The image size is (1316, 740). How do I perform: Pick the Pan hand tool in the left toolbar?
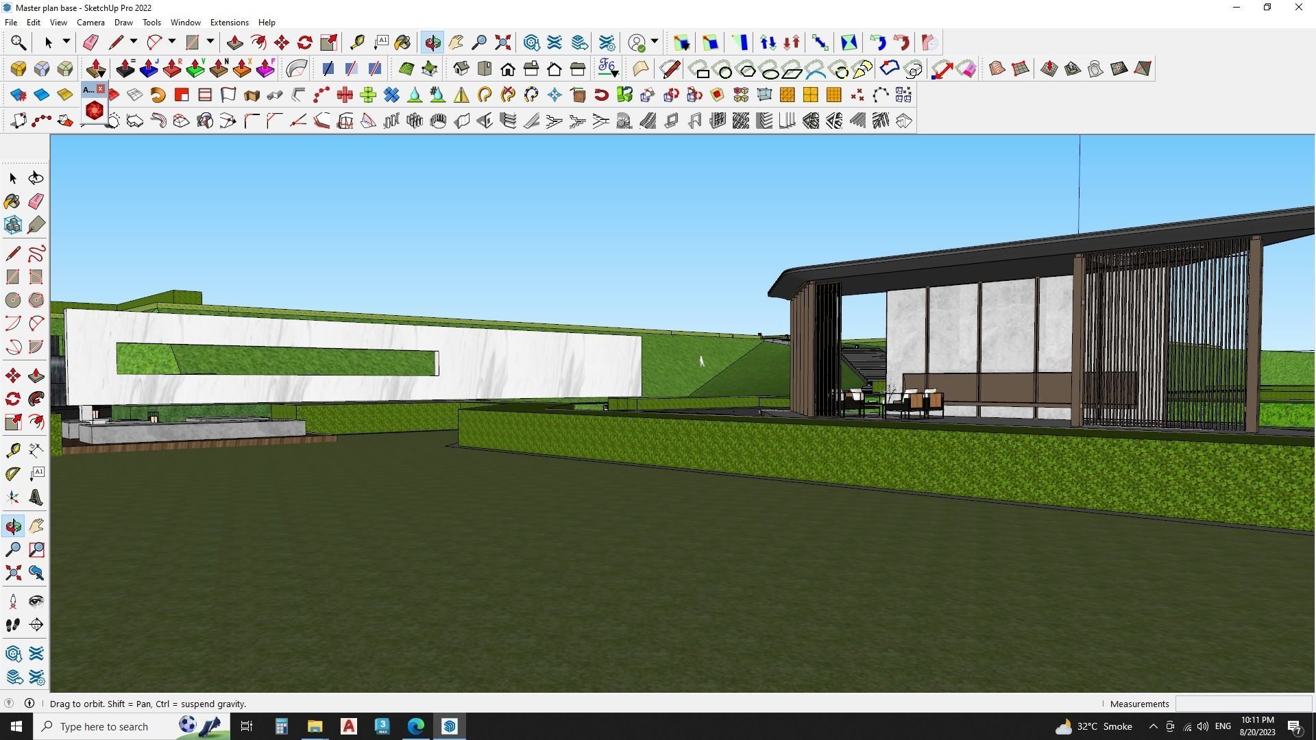(x=36, y=526)
